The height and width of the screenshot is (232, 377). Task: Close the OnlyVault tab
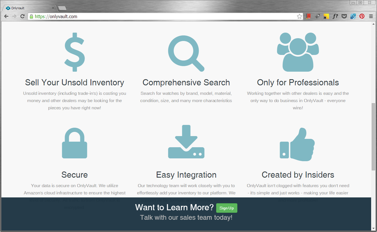point(53,8)
